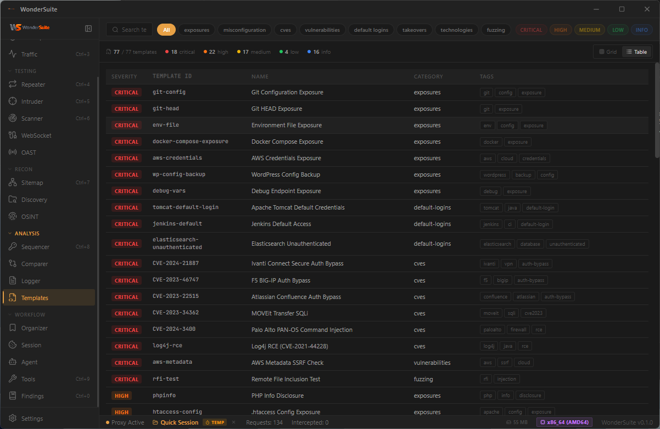Open the Findings flag icon

tap(13, 396)
